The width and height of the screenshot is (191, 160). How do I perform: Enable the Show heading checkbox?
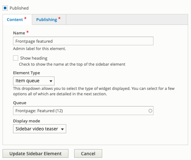pos(16,58)
